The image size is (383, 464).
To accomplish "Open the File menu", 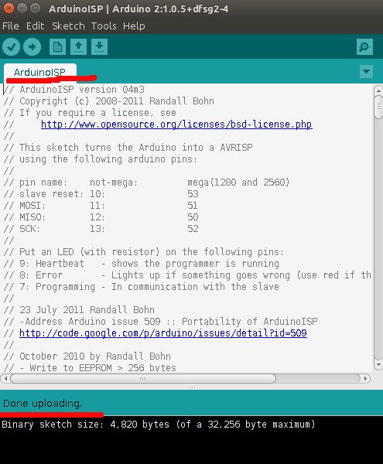I will pos(11,26).
